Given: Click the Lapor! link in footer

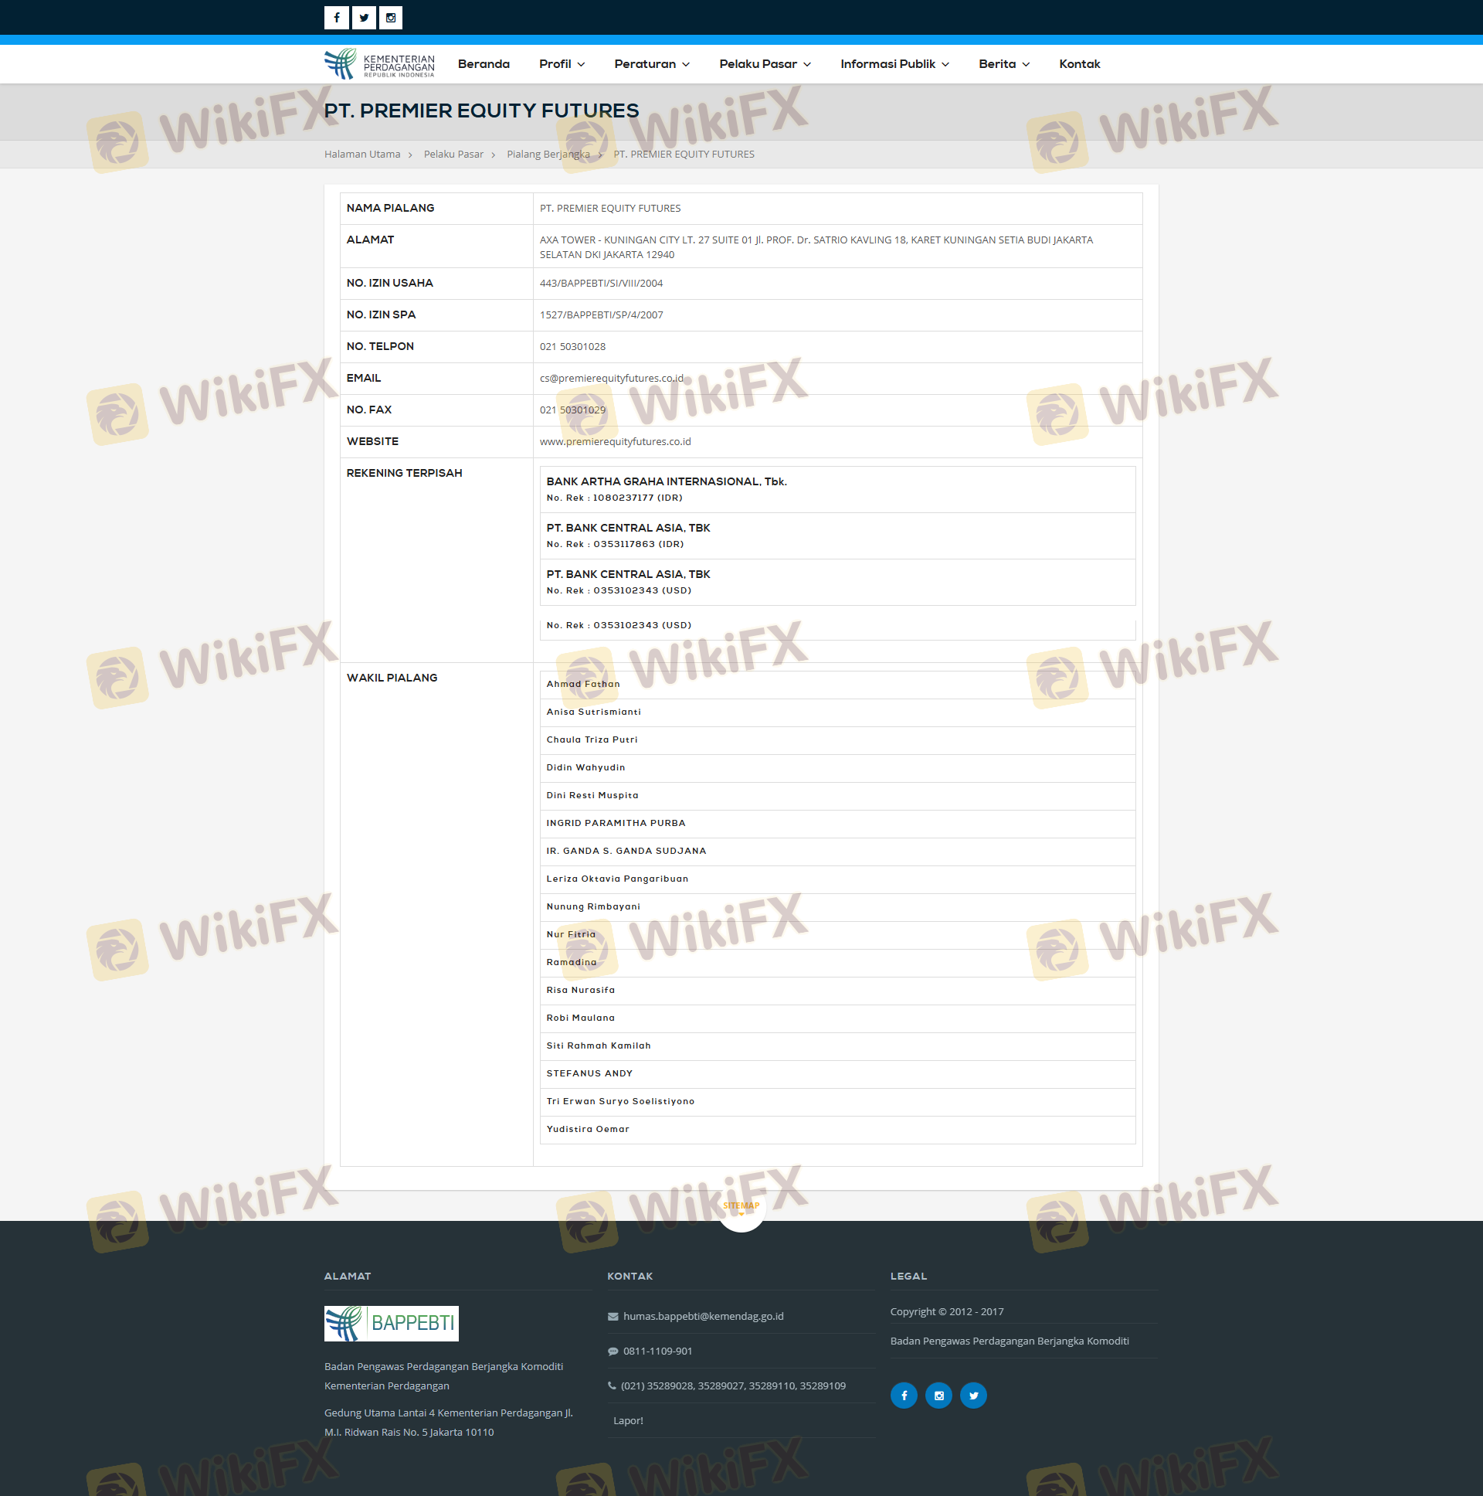Looking at the screenshot, I should (x=628, y=1420).
